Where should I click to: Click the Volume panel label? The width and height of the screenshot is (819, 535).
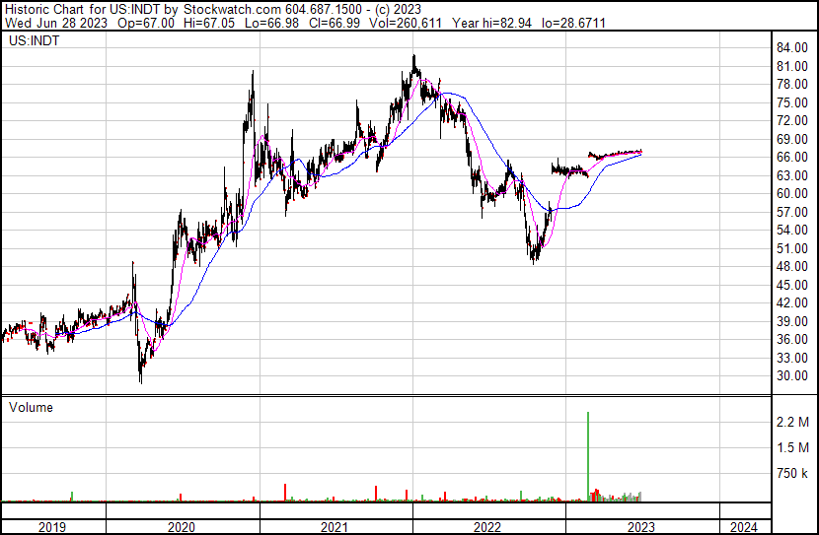tap(31, 407)
